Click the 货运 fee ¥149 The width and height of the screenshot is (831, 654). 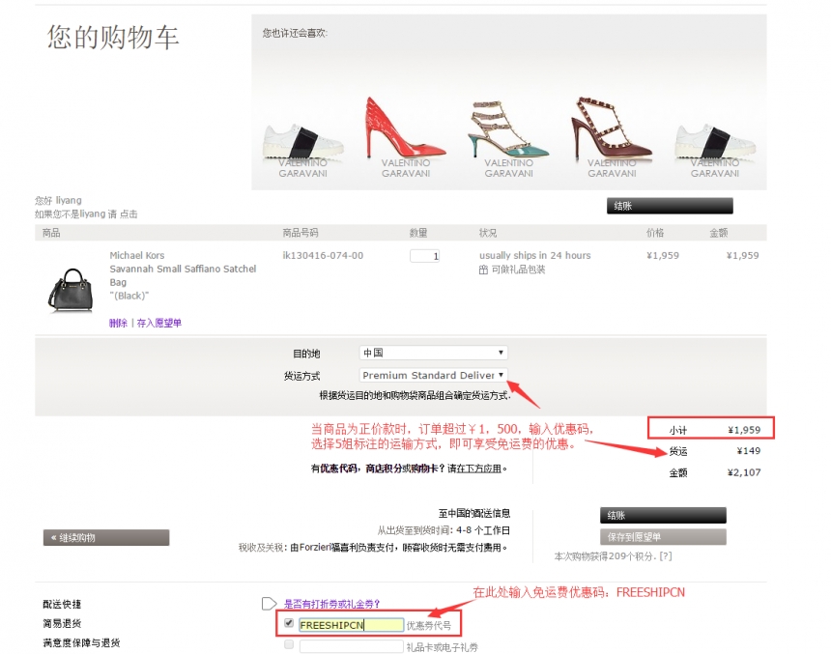click(748, 451)
